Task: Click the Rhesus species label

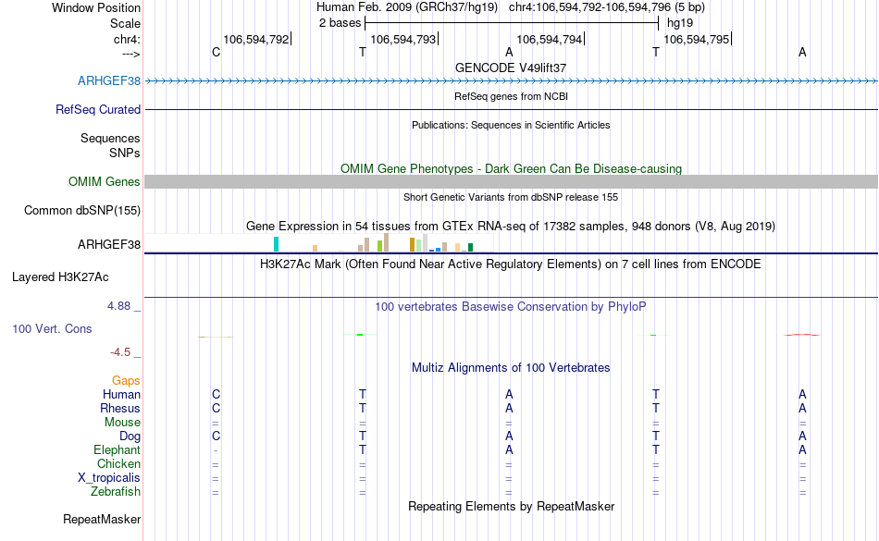Action: point(120,408)
